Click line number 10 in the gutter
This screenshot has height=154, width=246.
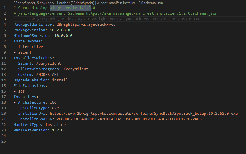pos(4,58)
